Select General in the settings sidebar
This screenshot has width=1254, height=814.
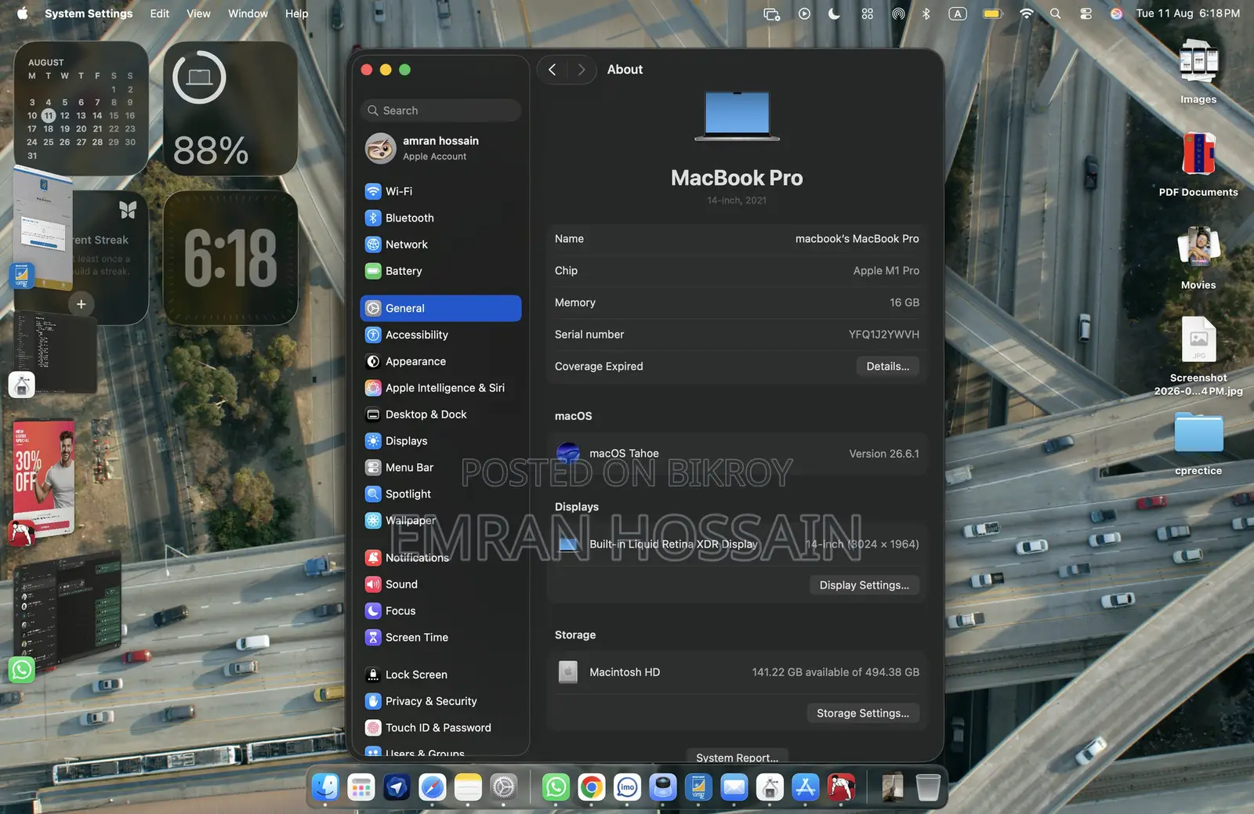440,309
